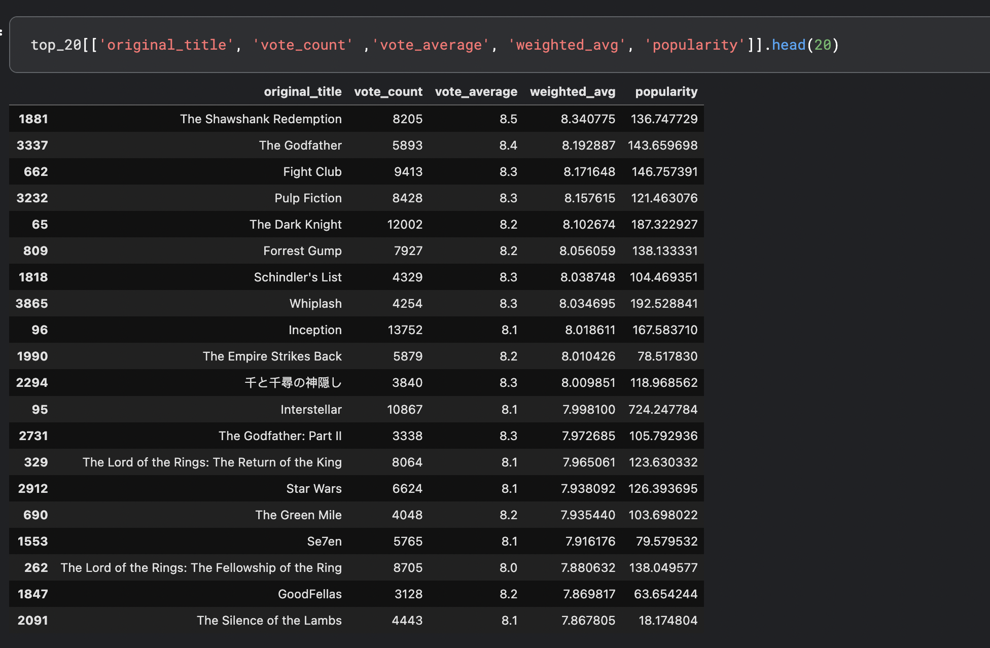Image resolution: width=990 pixels, height=648 pixels.
Task: Select 'The Empire Strikes Back' cell
Action: 272,356
